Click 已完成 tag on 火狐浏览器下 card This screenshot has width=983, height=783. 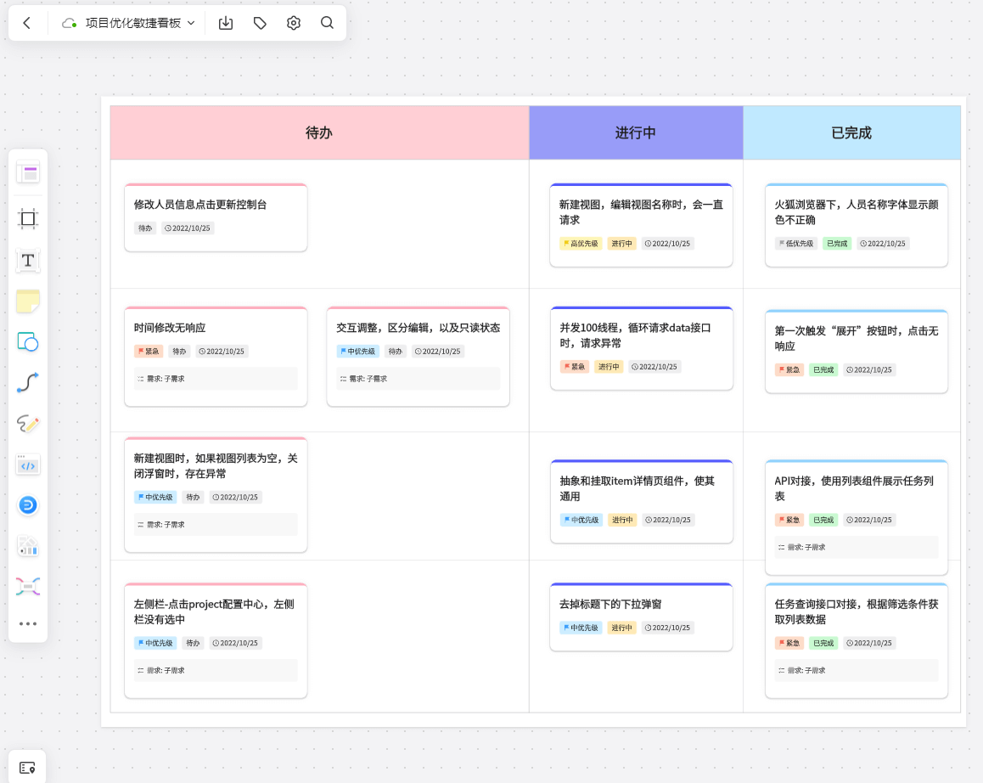click(x=837, y=244)
